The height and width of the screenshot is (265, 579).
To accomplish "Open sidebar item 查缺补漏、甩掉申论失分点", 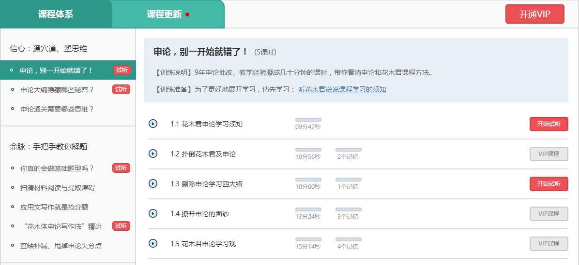I will click(61, 246).
